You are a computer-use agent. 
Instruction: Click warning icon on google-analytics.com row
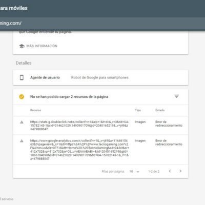coord(22,141)
